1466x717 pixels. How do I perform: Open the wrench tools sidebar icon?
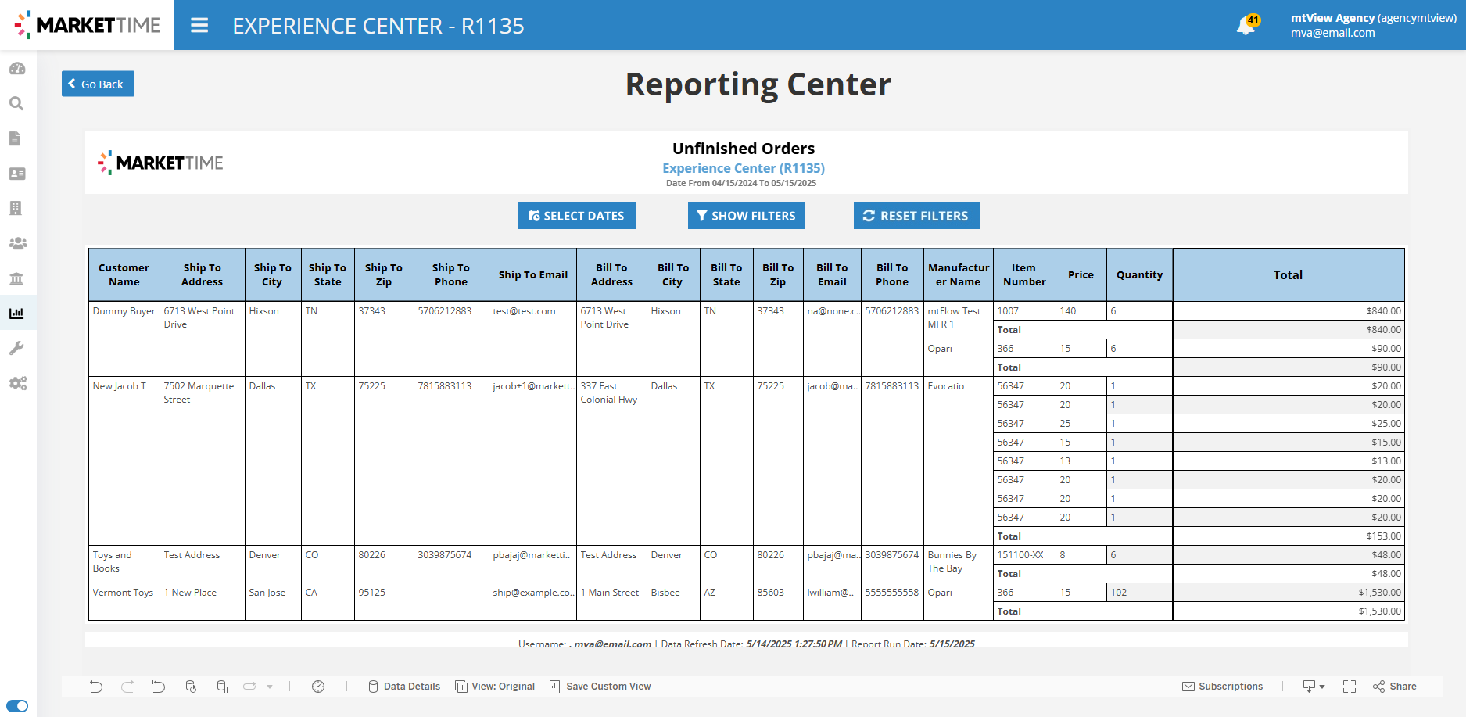click(x=16, y=348)
